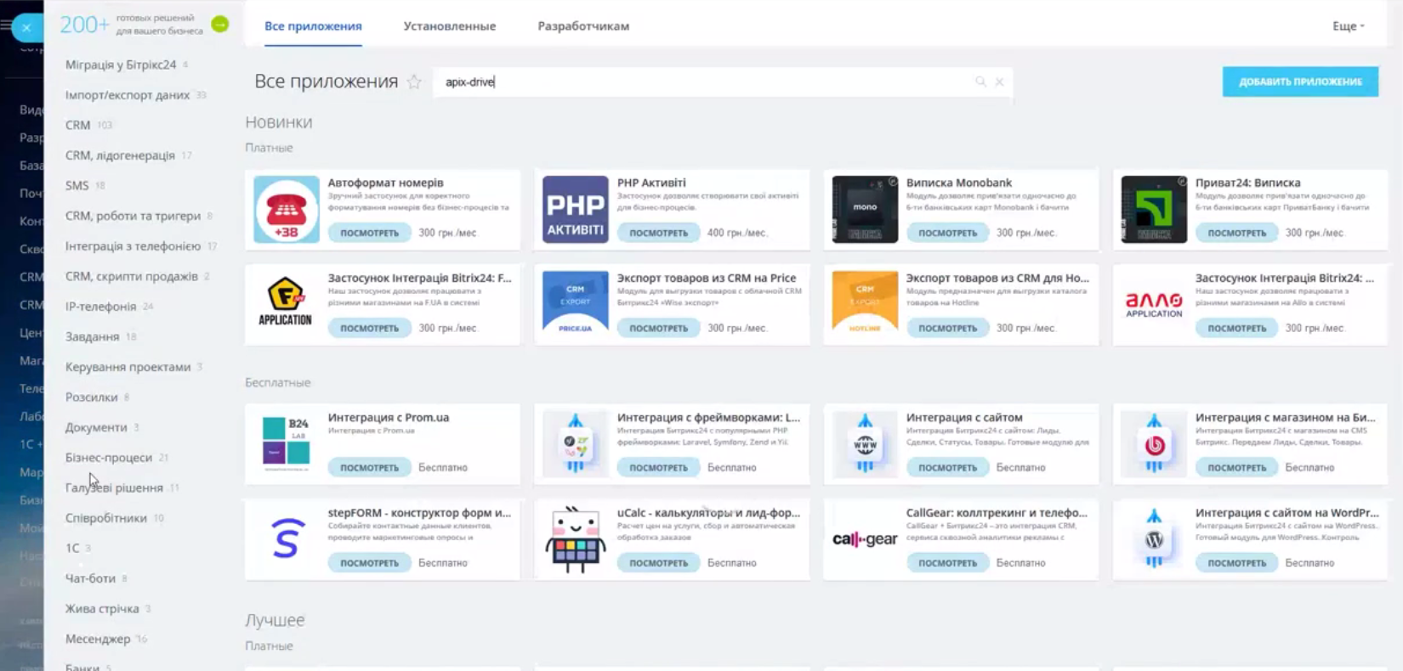
Task: Open the Алло Application icon
Action: point(1154,304)
